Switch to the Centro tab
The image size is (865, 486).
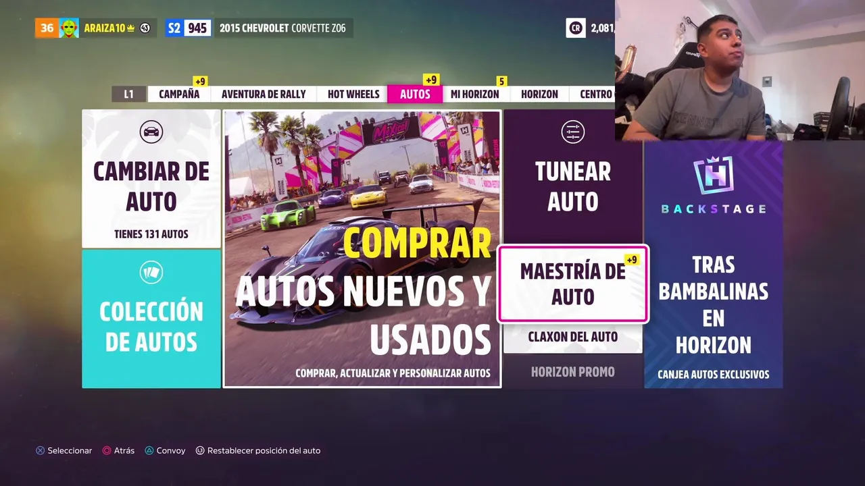coord(593,94)
